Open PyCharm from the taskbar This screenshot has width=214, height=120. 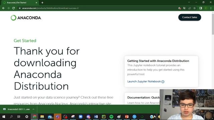click(104, 117)
